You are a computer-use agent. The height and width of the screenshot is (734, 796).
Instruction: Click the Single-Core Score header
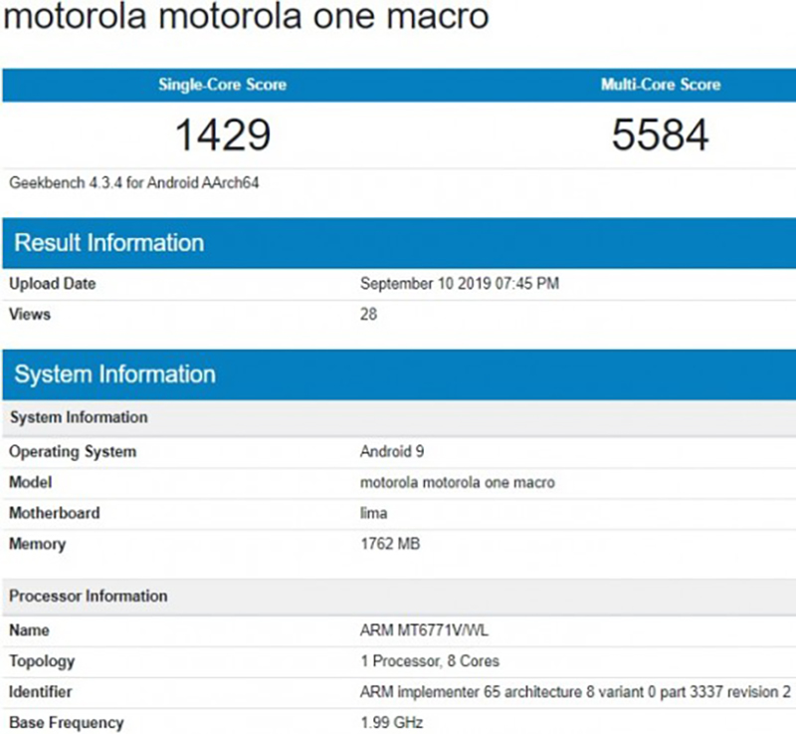[222, 85]
